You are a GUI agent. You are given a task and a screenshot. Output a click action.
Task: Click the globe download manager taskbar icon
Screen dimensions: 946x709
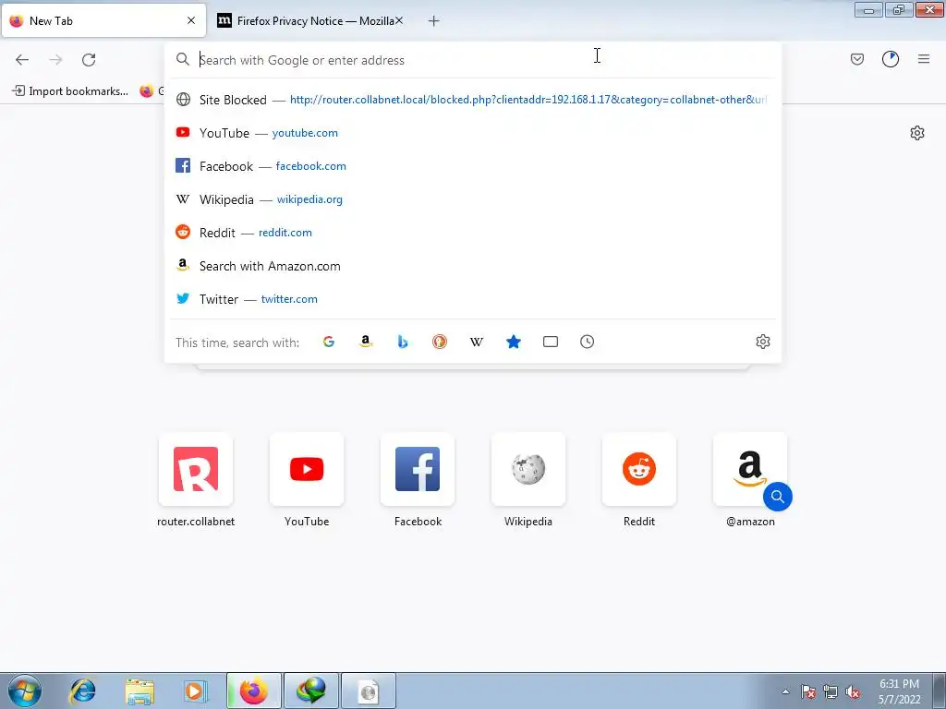pos(310,691)
